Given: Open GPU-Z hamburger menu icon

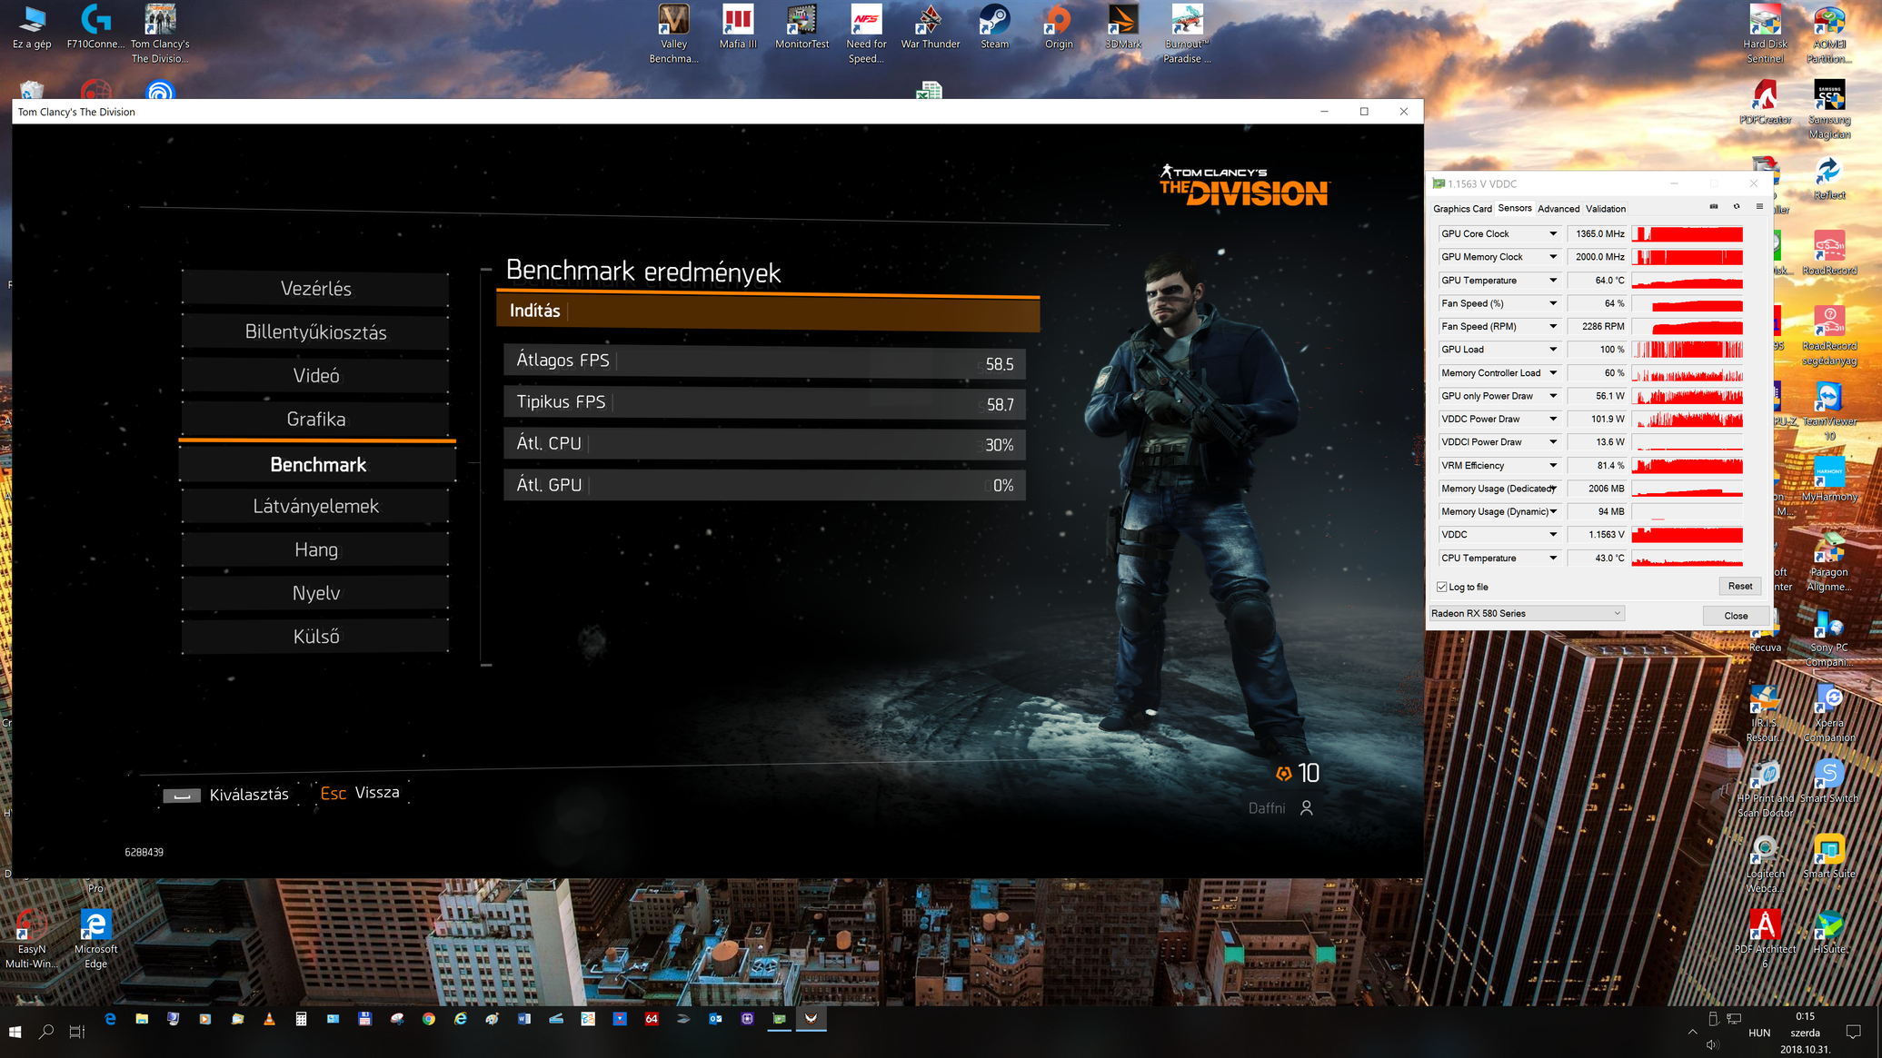Looking at the screenshot, I should (x=1759, y=207).
